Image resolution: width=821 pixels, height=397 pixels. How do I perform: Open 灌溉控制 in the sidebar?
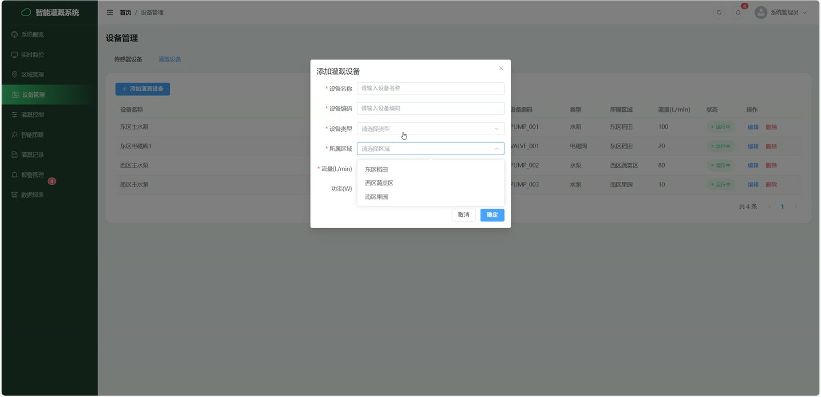[x=49, y=115]
